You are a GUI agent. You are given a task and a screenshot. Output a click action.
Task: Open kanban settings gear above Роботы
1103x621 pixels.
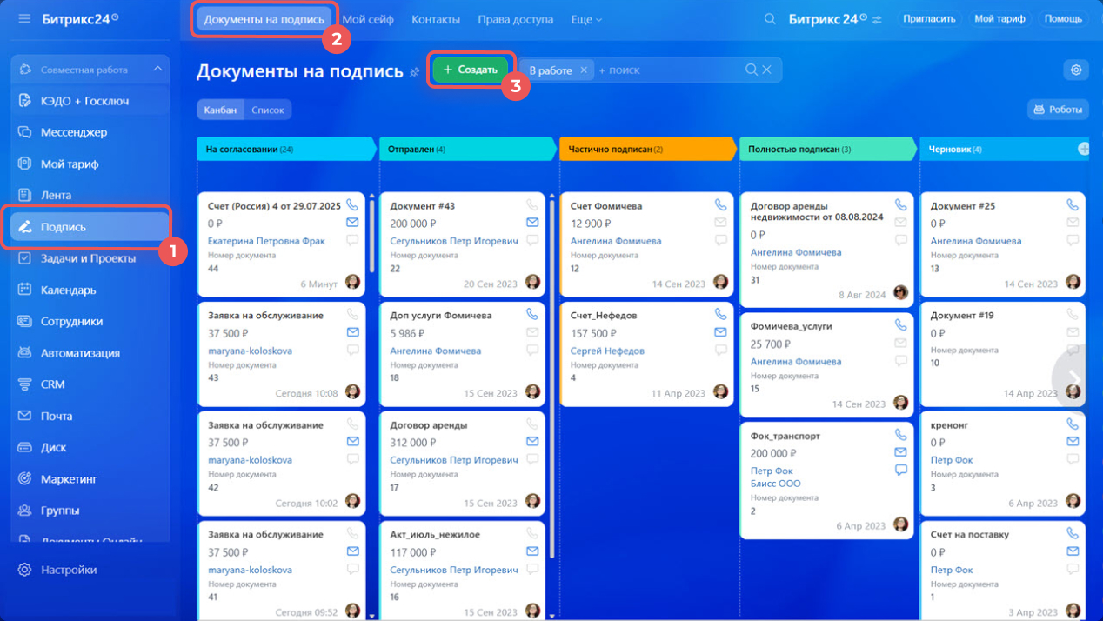1076,70
